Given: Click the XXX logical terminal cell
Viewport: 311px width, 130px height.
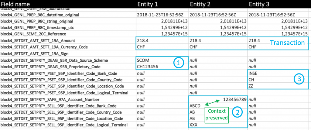Looking at the screenshot, I should [x=194, y=125].
